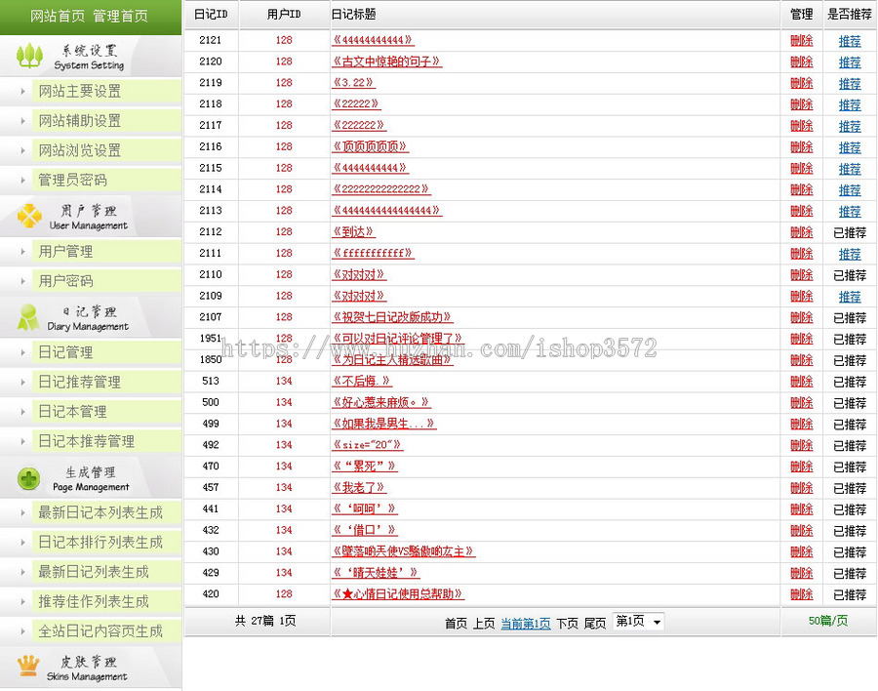The width and height of the screenshot is (878, 691).
Task: Jump to last page with 尾页
Action: click(x=596, y=621)
